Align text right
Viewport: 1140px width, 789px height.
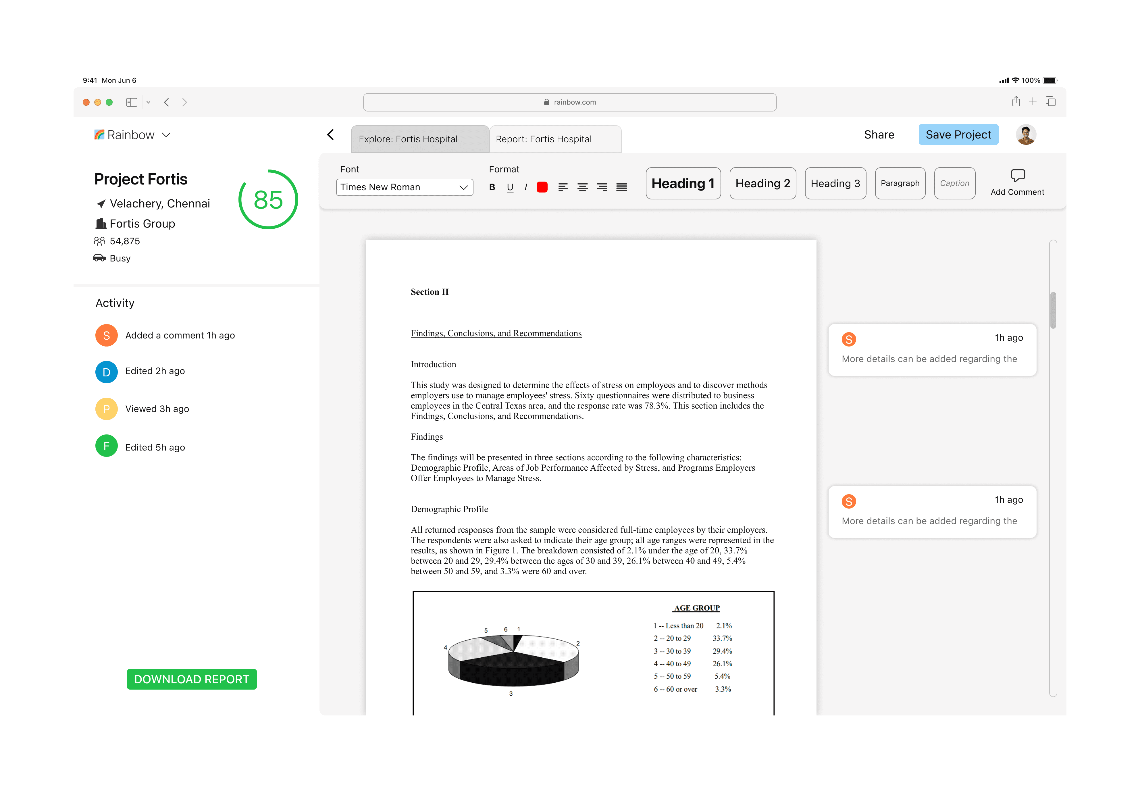pyautogui.click(x=602, y=187)
